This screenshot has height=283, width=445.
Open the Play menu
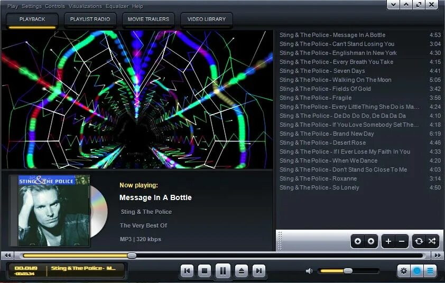tap(13, 6)
